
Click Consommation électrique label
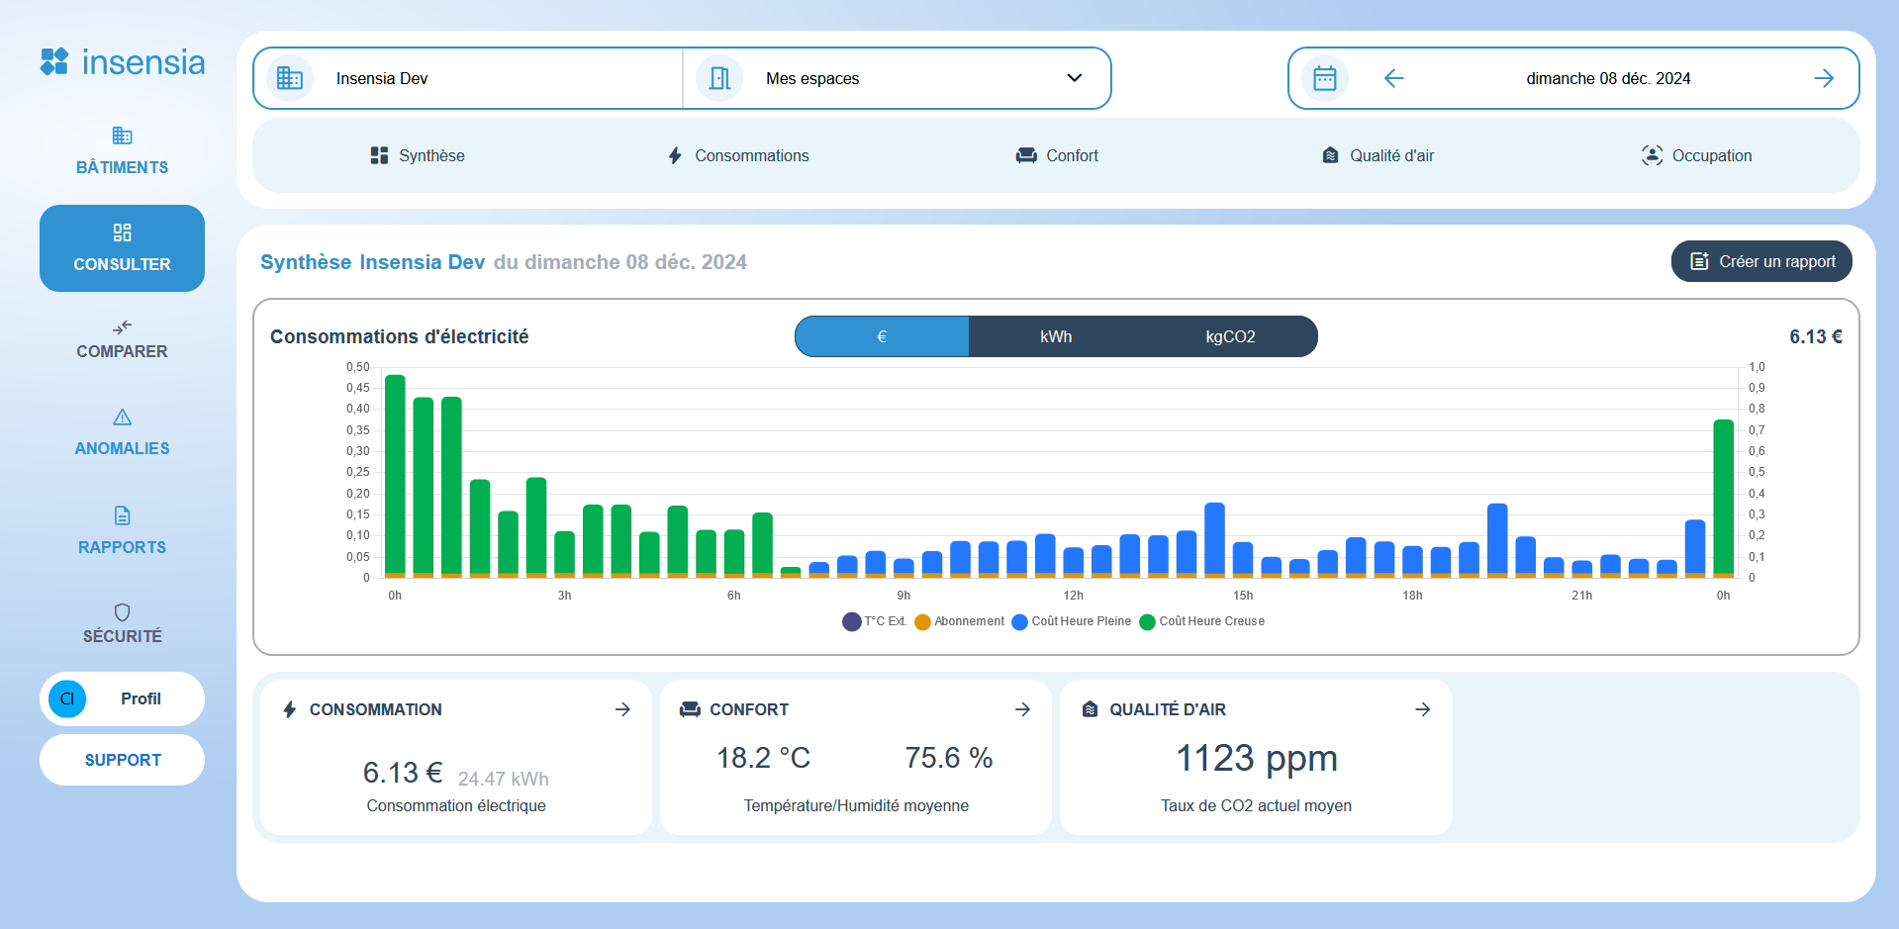[x=456, y=805]
